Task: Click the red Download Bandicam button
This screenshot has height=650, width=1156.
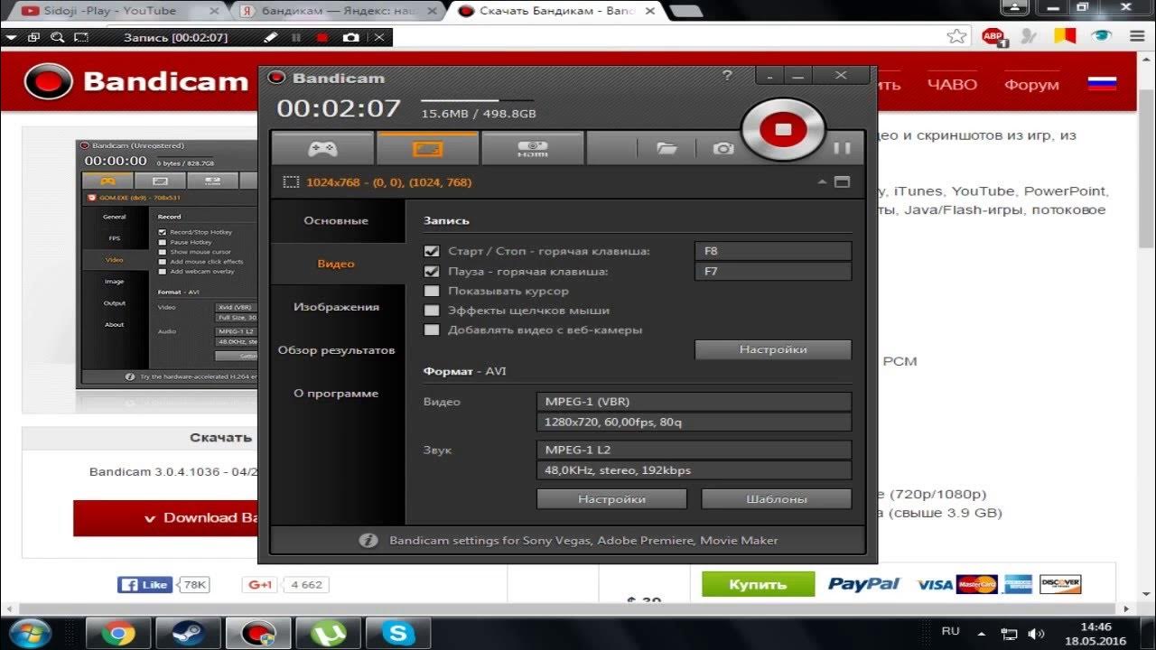Action: tap(166, 518)
